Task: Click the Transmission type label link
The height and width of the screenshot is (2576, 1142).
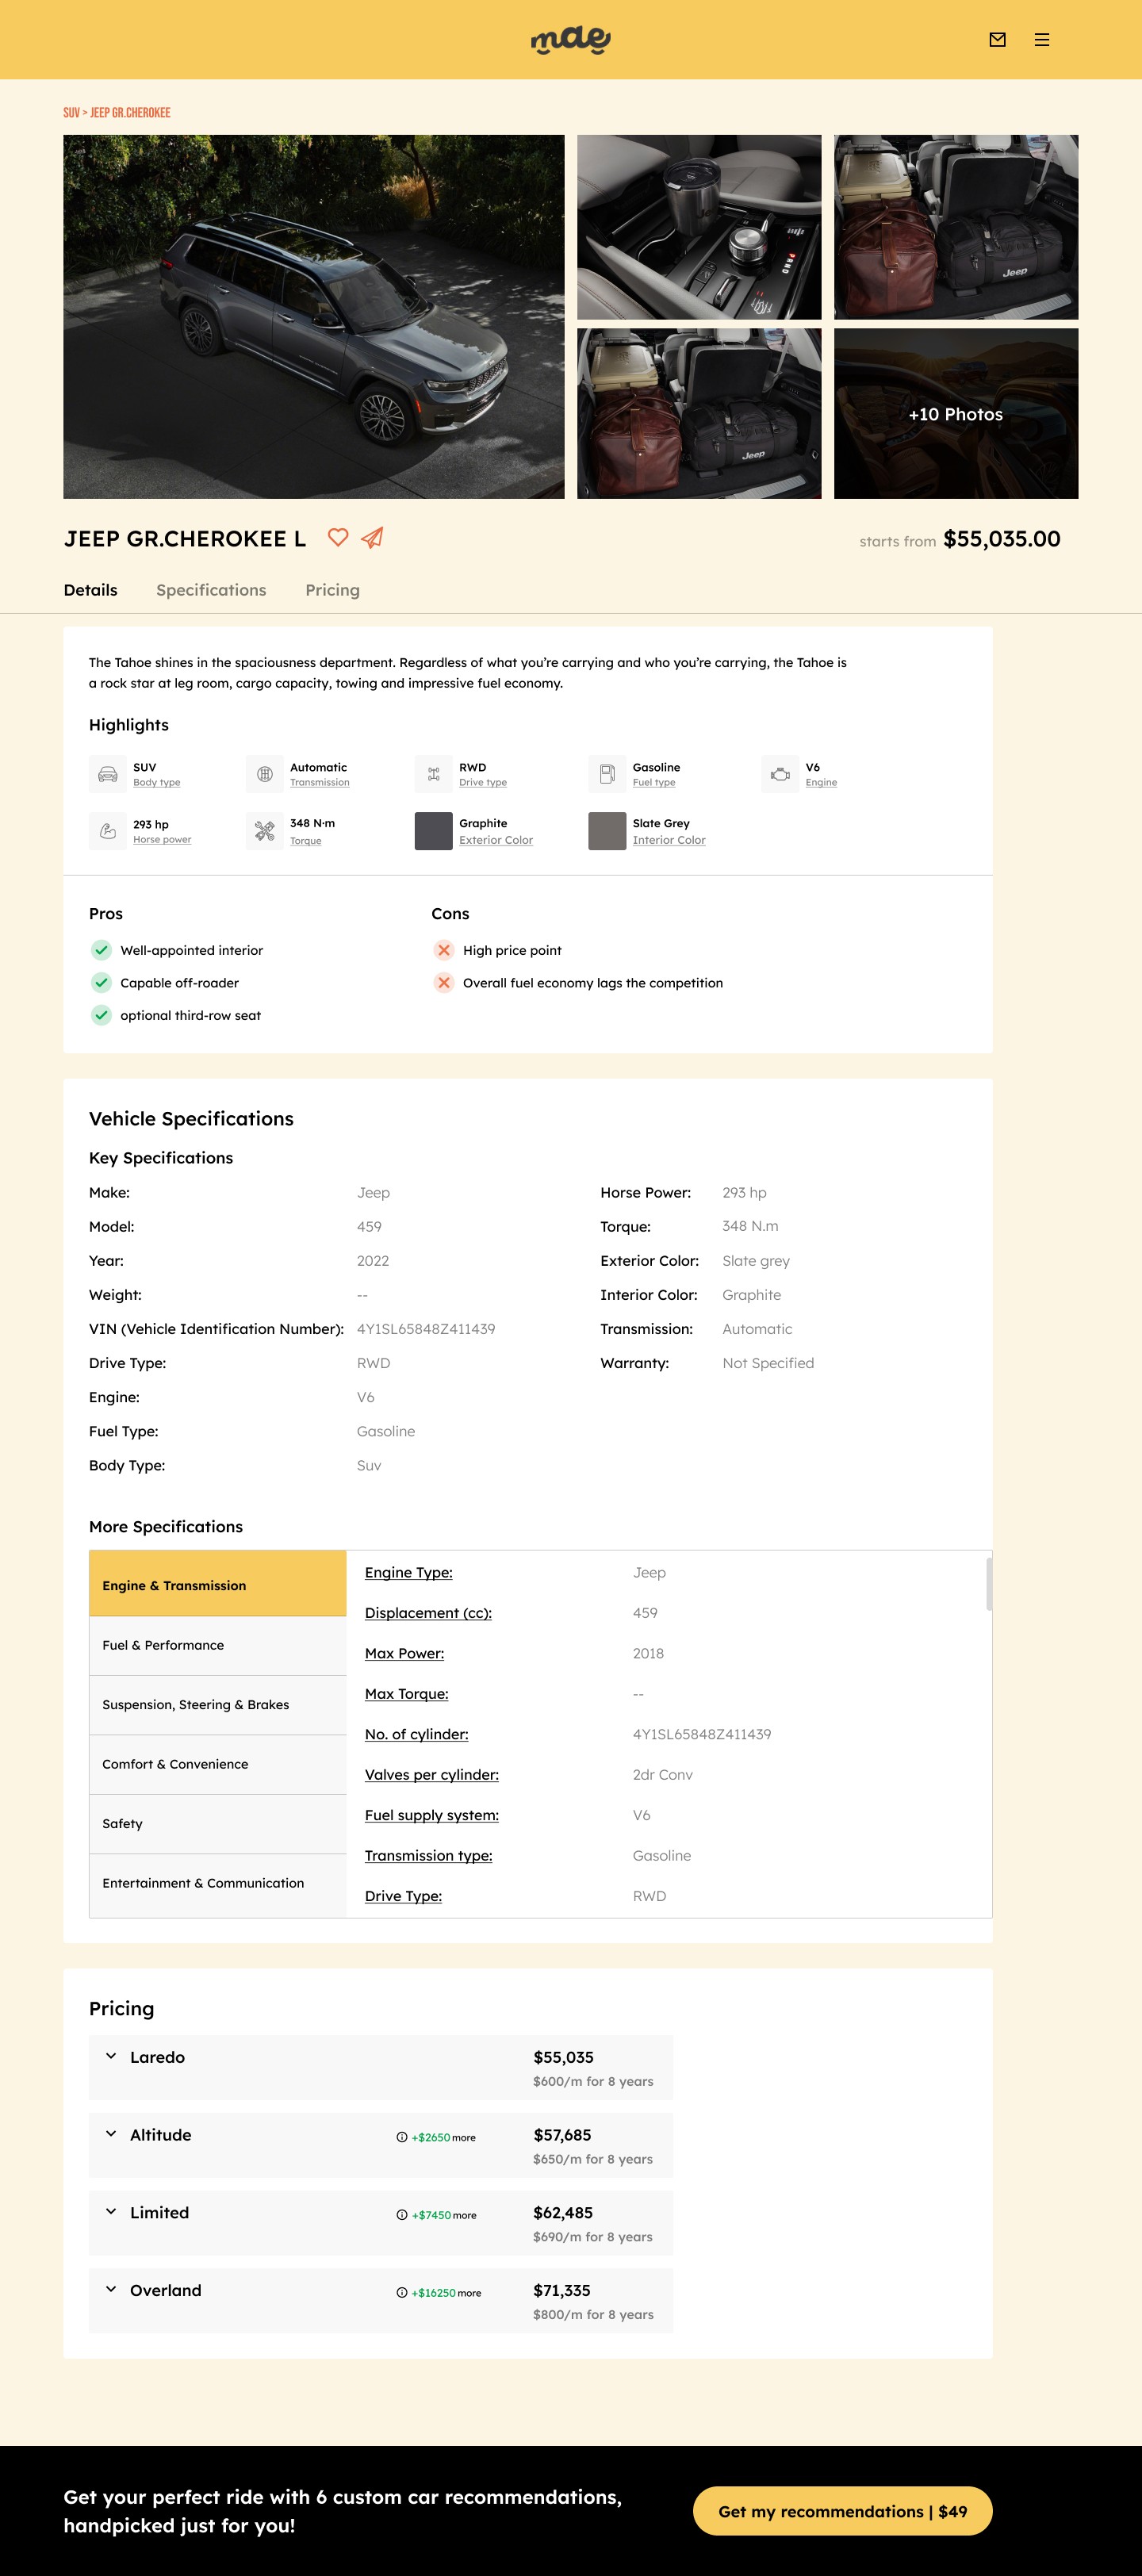Action: (428, 1856)
